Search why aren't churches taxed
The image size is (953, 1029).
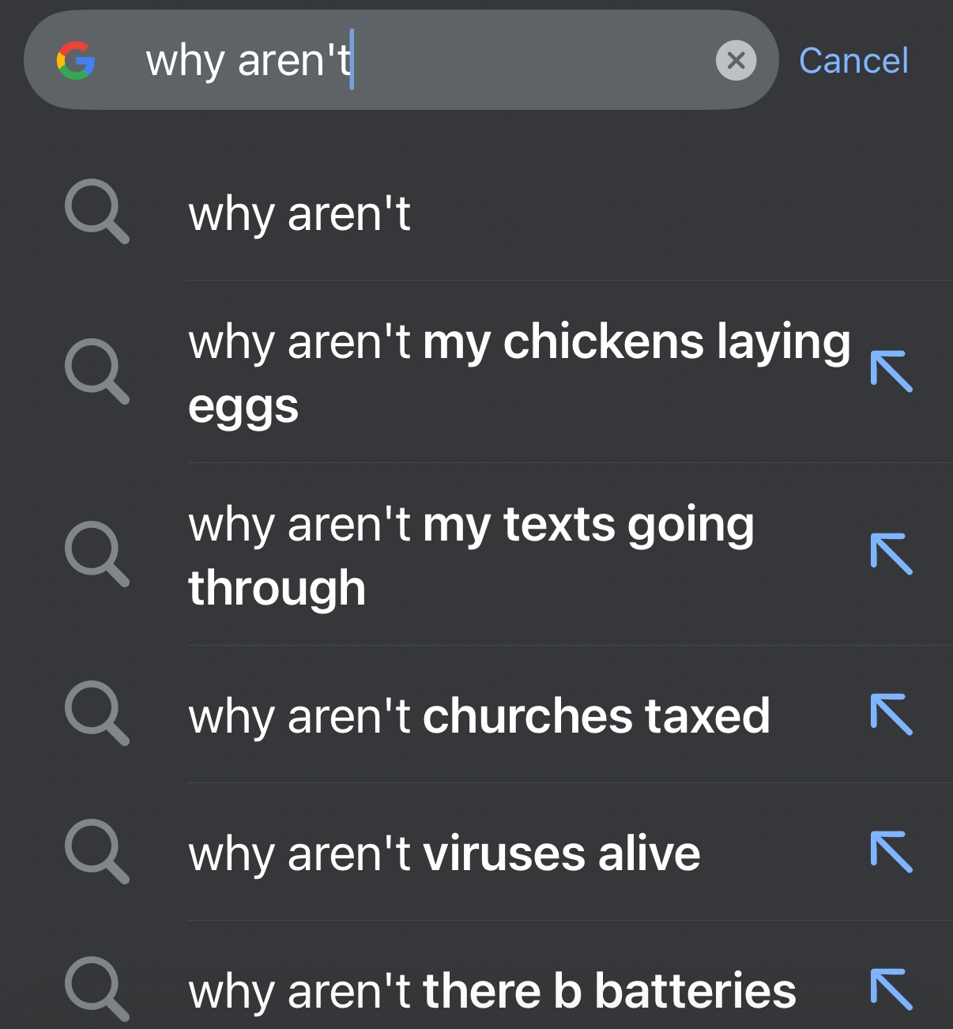[x=479, y=716]
